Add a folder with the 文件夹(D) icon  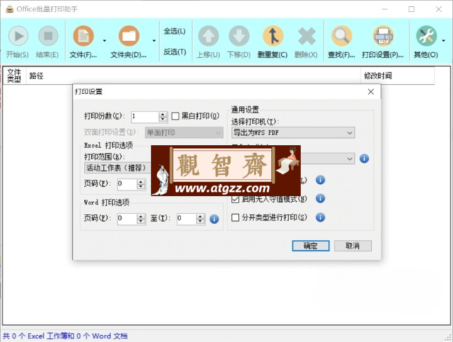(x=129, y=36)
